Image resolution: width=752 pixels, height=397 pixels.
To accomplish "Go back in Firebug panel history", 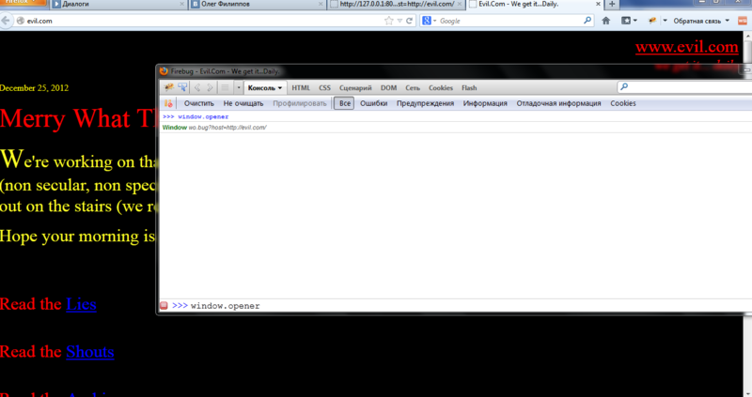I will coord(197,87).
